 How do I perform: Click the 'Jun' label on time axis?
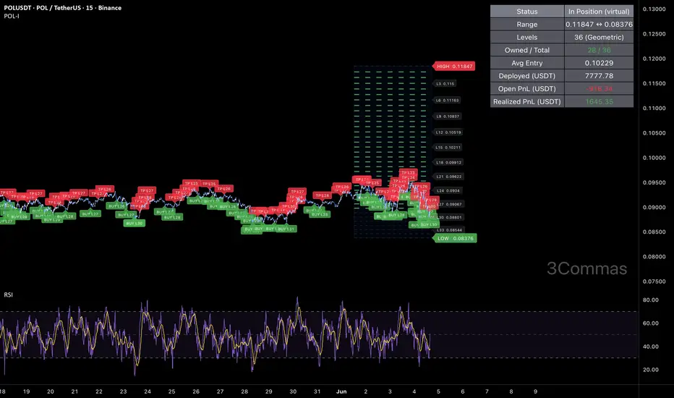[x=341, y=391]
